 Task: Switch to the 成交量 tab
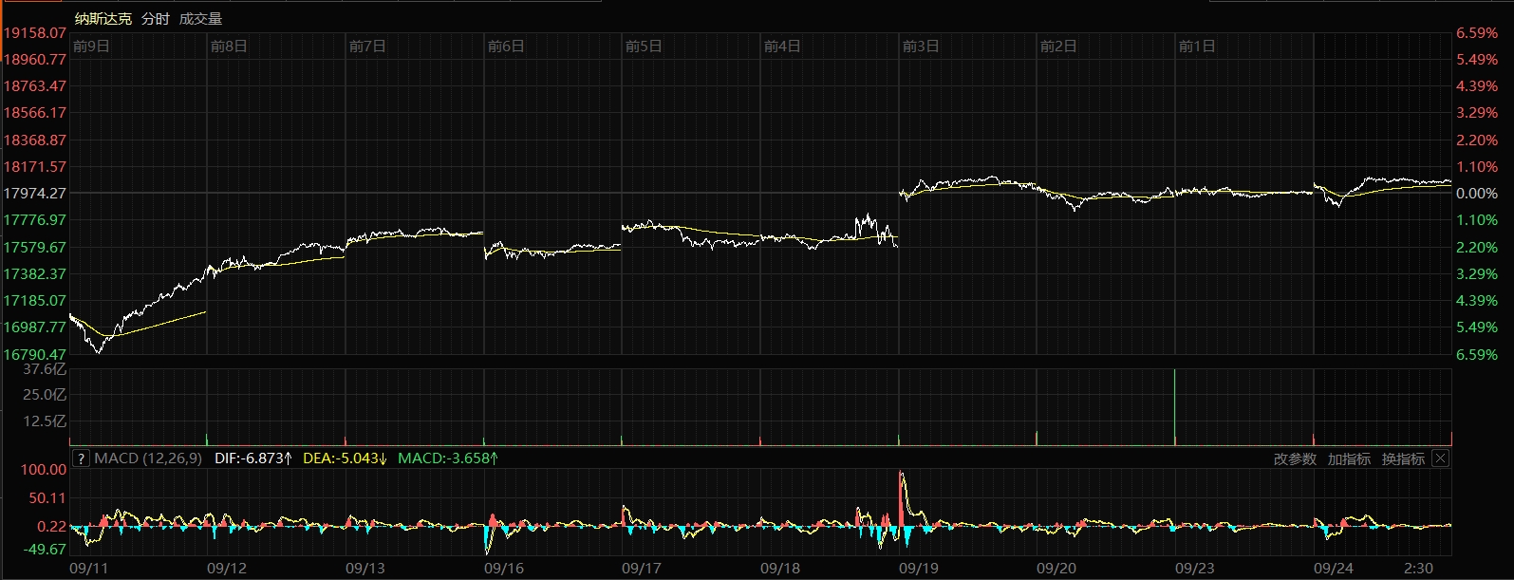[200, 19]
